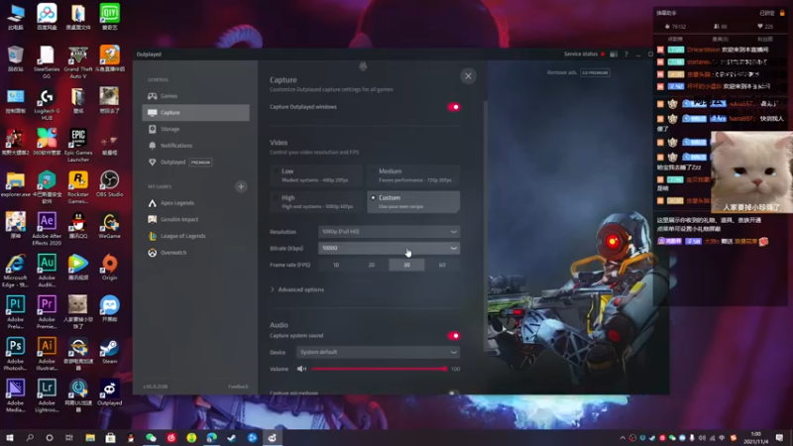
Task: Open Adobe Audition desktop shortcut
Action: coord(47,271)
